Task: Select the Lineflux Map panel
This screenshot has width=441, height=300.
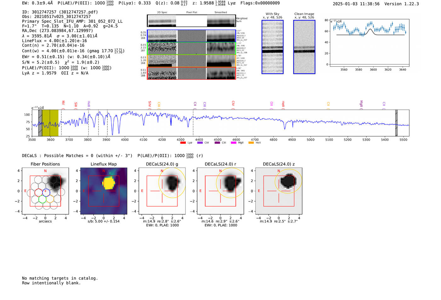Action: click(104, 191)
